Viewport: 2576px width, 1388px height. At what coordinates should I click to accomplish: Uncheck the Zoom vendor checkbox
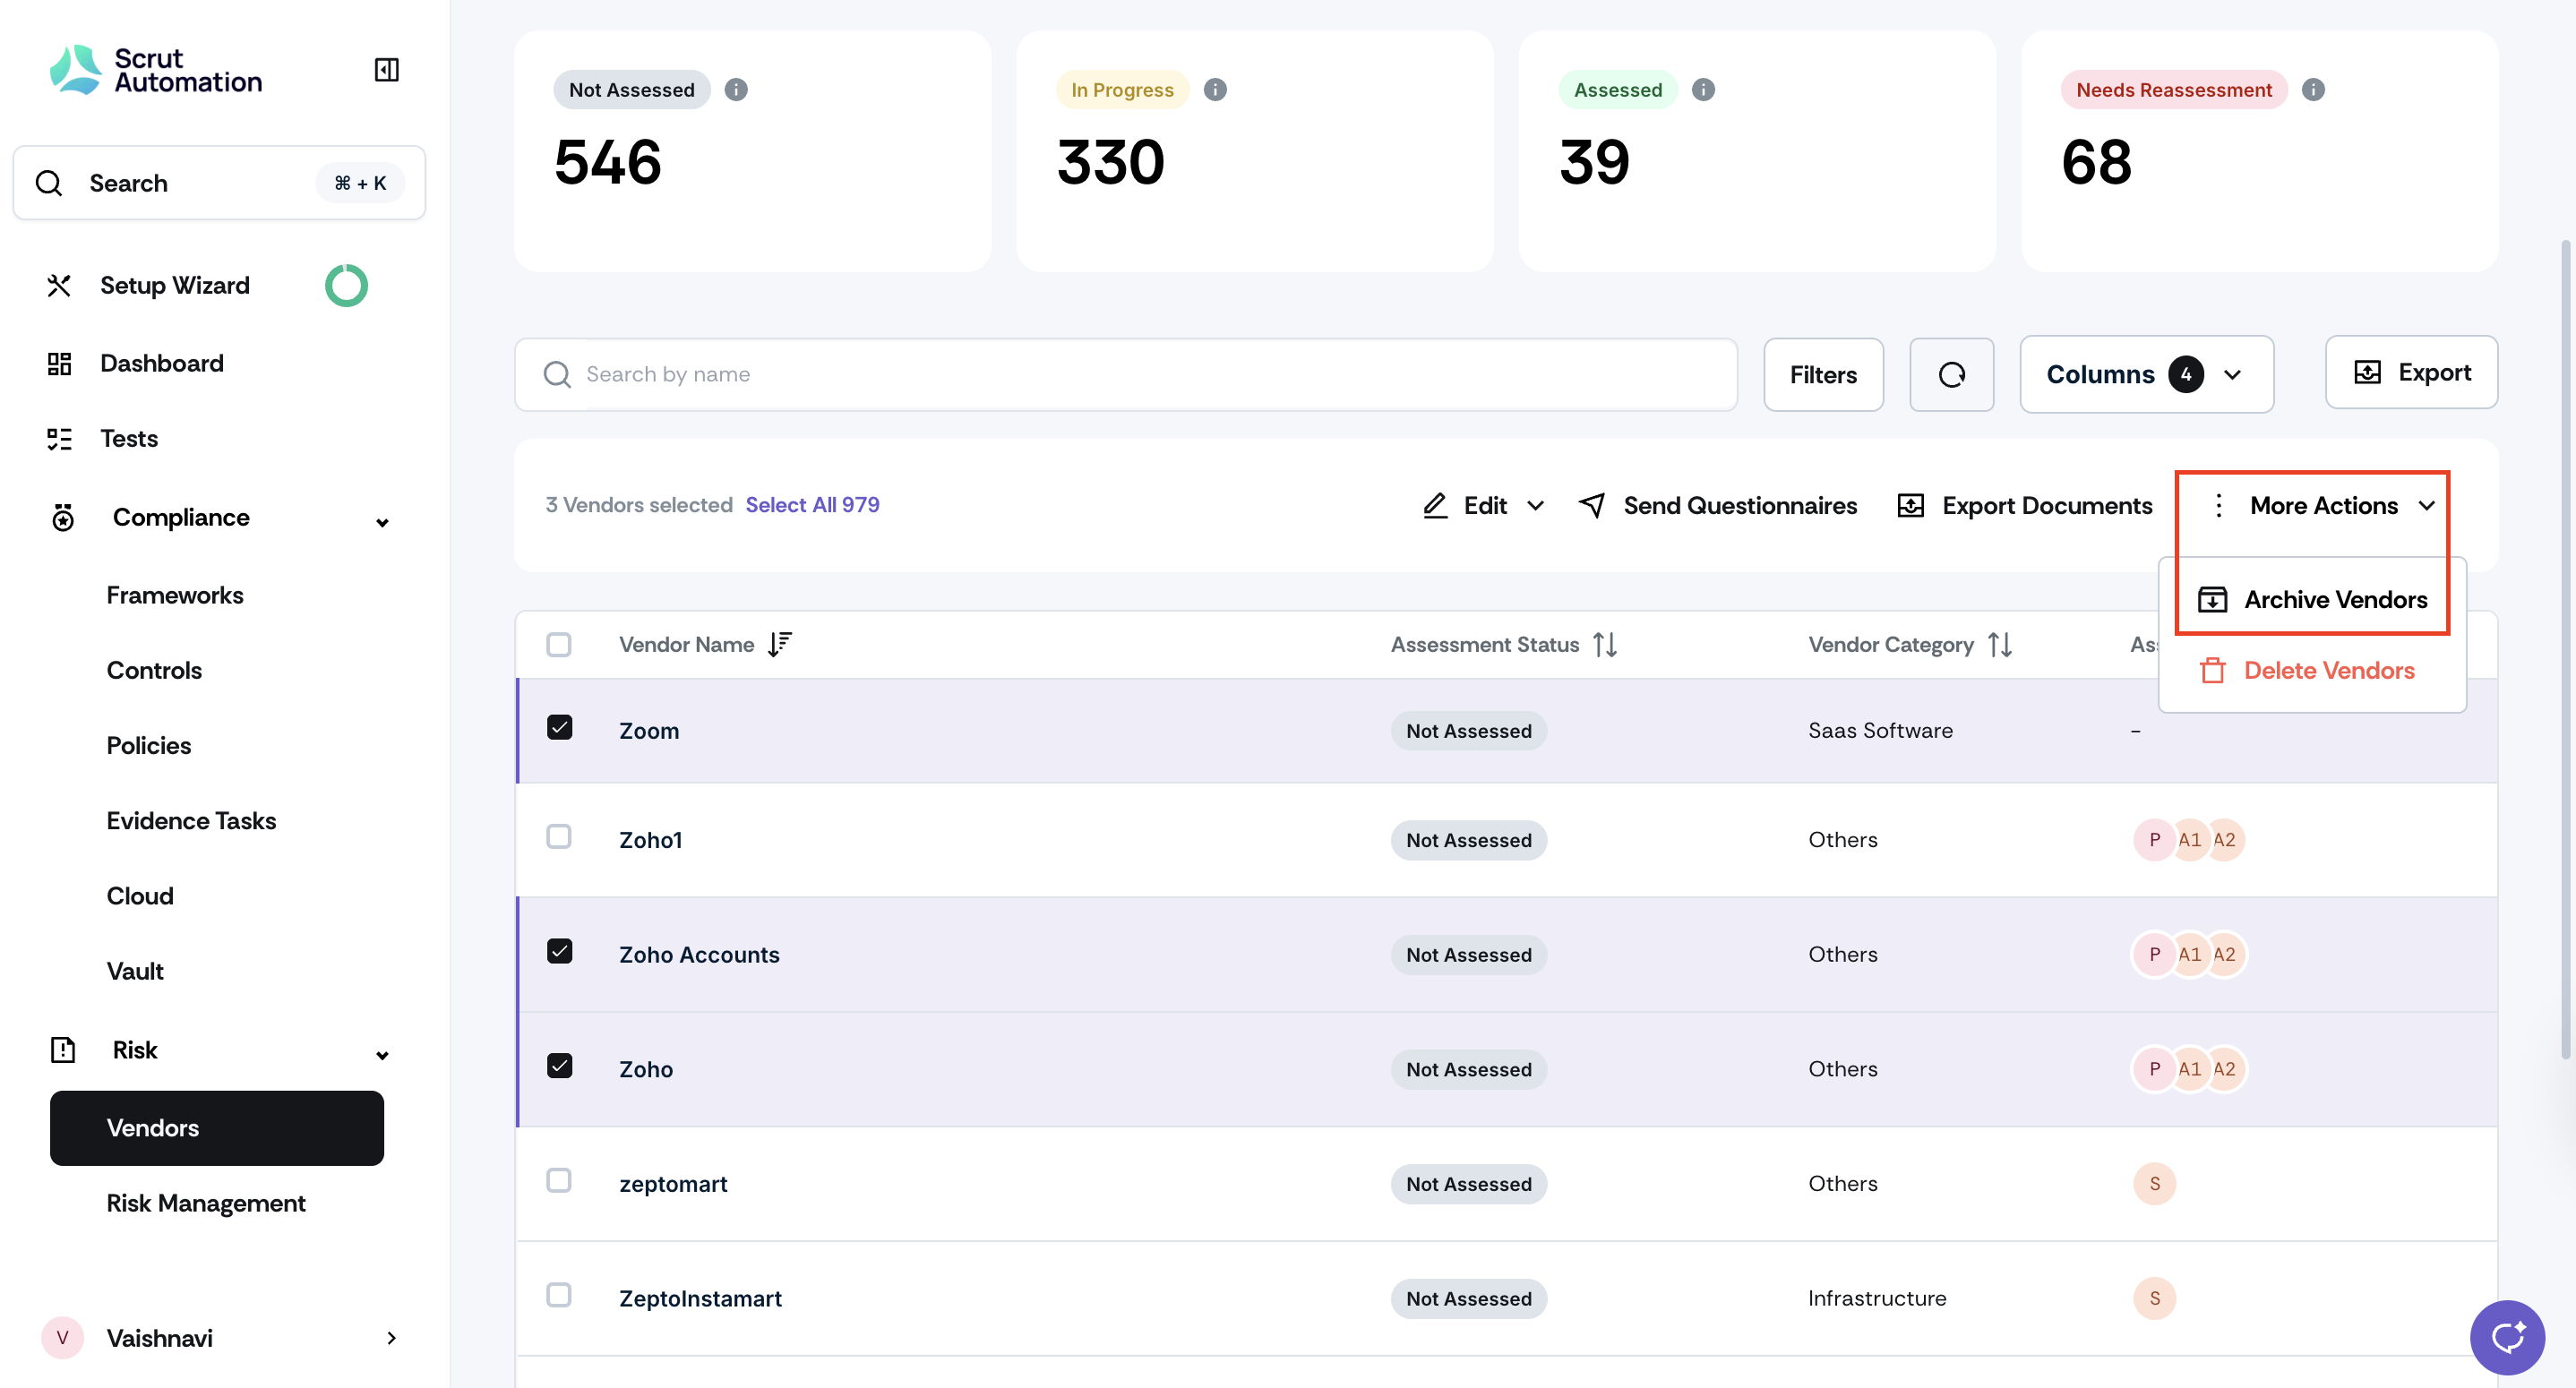(559, 727)
